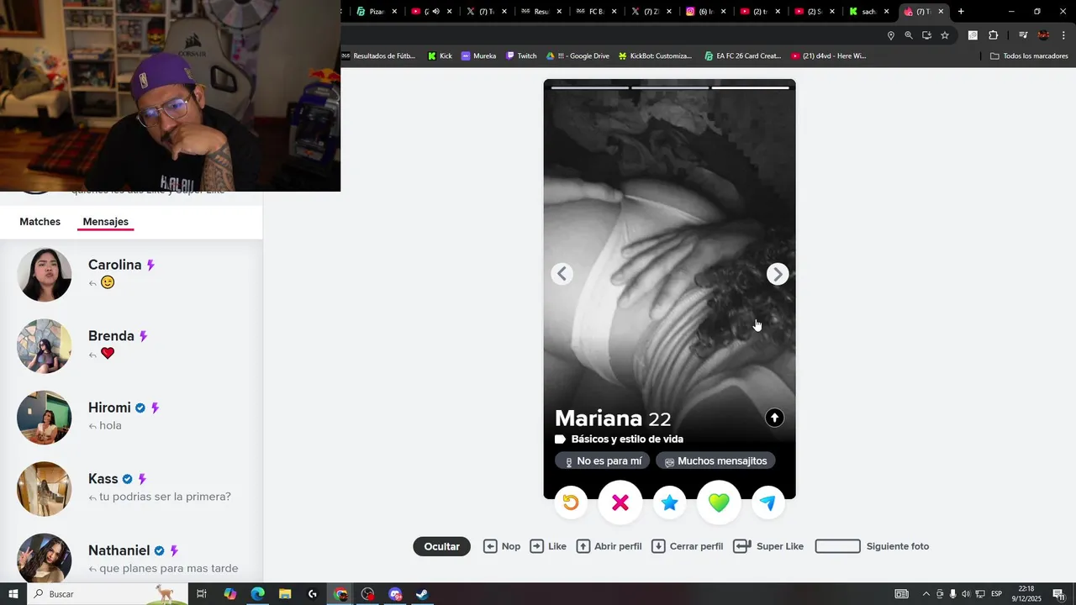Open the chat with Kass

[x=131, y=489]
